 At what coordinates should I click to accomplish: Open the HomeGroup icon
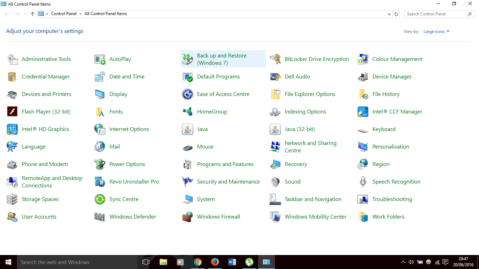pyautogui.click(x=188, y=112)
